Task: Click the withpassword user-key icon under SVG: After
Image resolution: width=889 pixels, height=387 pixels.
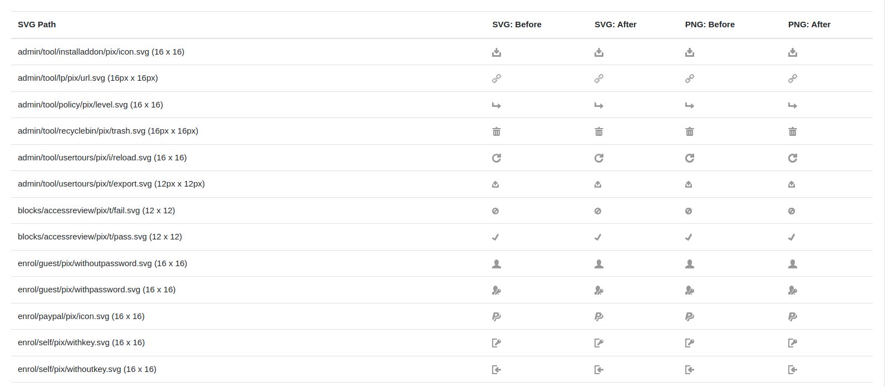Action: point(599,290)
